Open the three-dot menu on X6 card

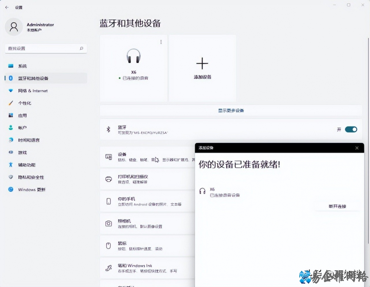(x=161, y=42)
